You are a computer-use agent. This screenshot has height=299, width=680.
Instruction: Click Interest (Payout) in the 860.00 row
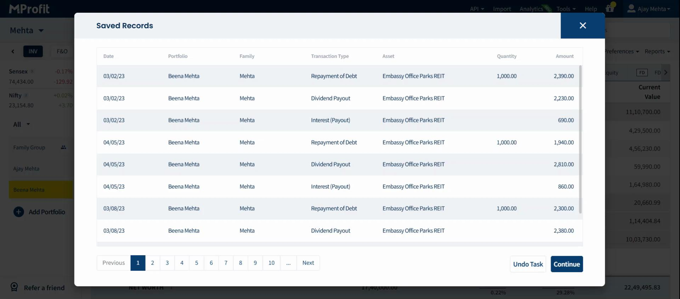coord(330,187)
